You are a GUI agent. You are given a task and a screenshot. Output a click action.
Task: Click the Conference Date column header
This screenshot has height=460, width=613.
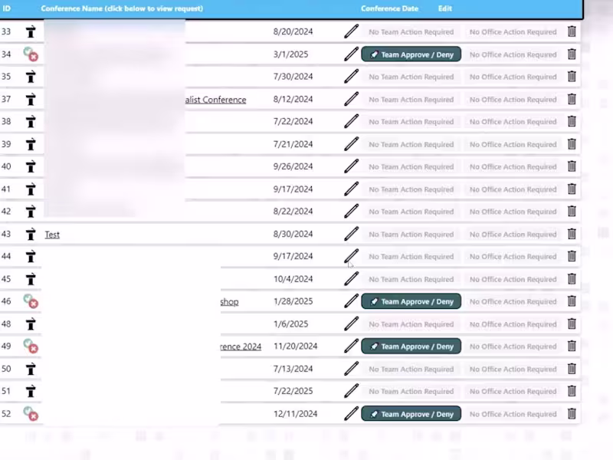coord(389,8)
